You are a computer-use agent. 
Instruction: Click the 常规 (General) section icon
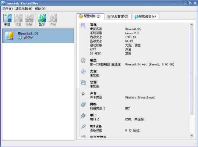click(x=83, y=25)
